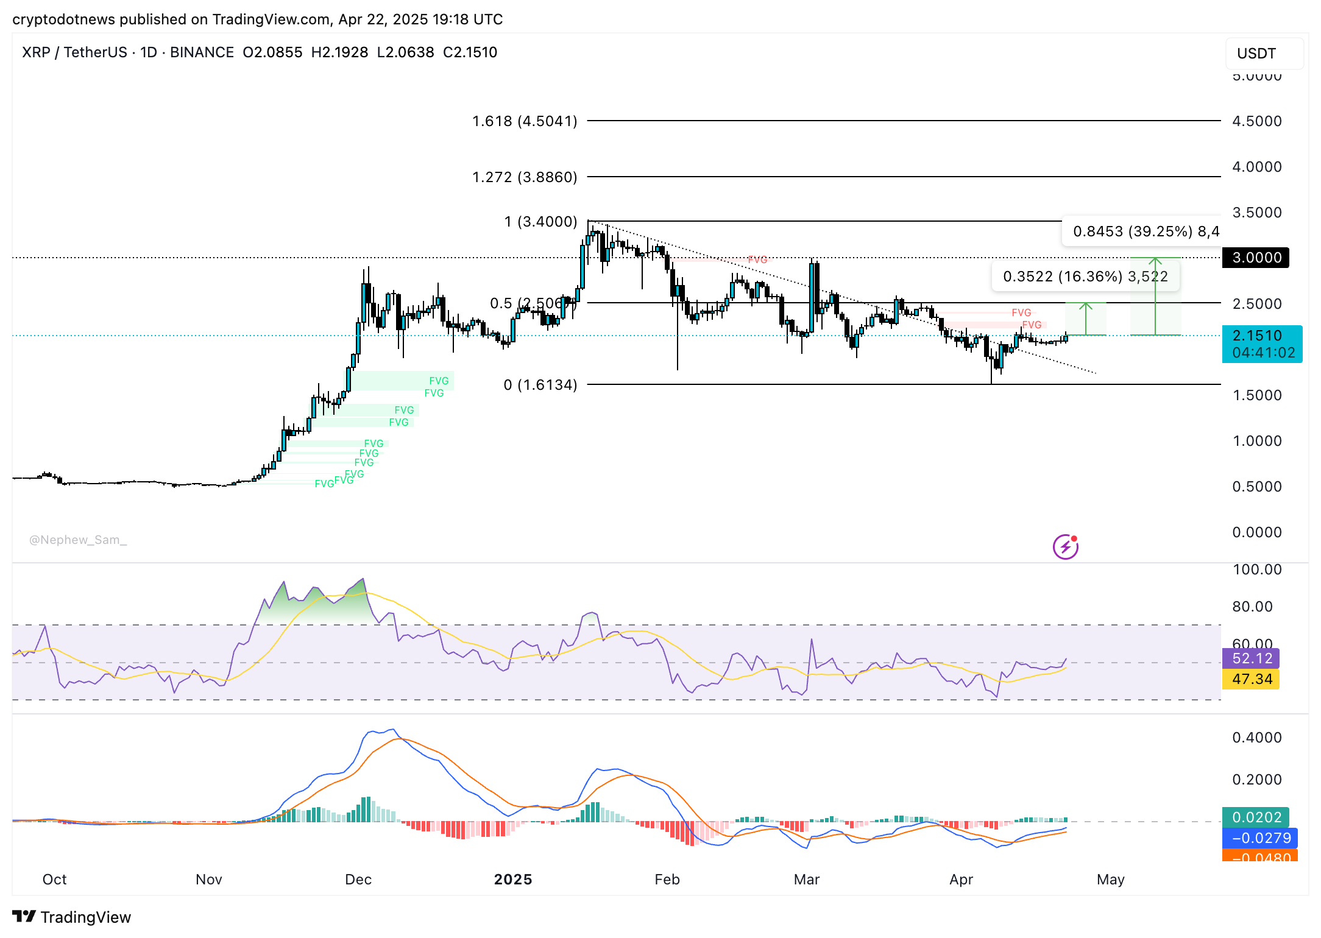Click the Apr label on the date axis

(x=962, y=880)
